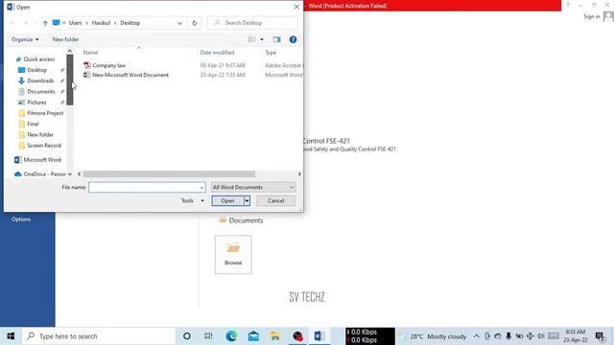Expand the File name dropdown arrow
This screenshot has height=345, width=614.
tap(201, 188)
